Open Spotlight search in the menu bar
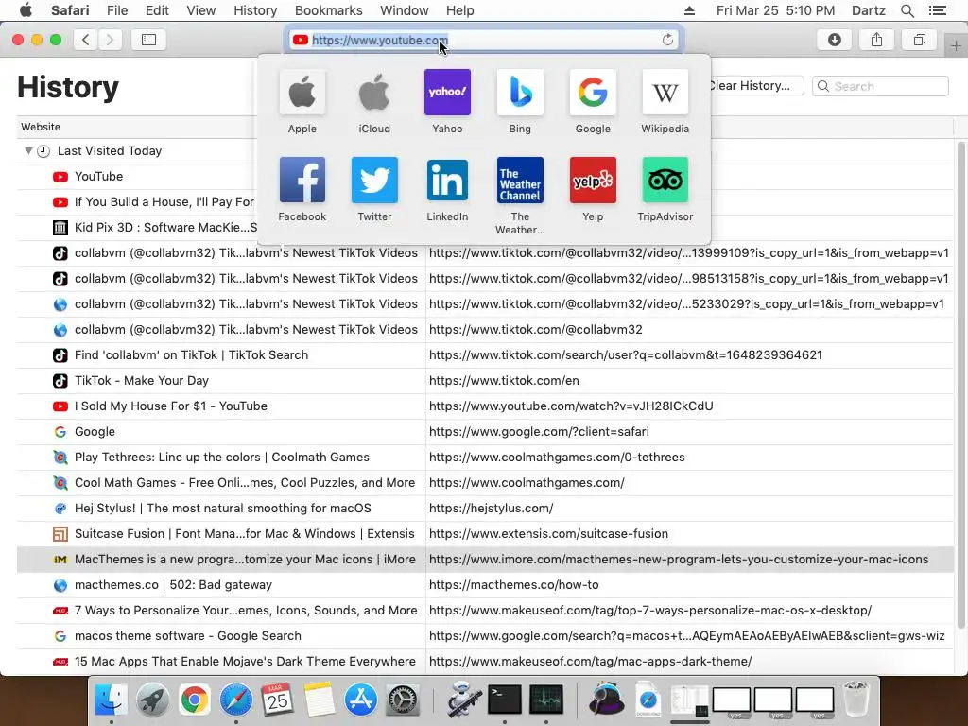968x726 pixels. pyautogui.click(x=907, y=10)
